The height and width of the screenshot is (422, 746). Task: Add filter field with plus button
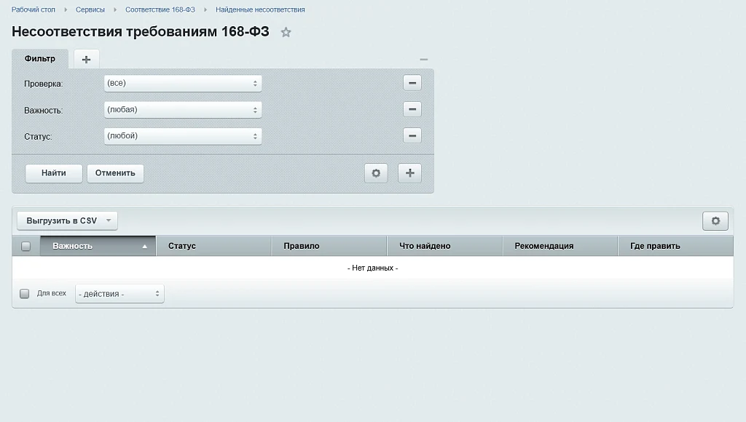[409, 173]
